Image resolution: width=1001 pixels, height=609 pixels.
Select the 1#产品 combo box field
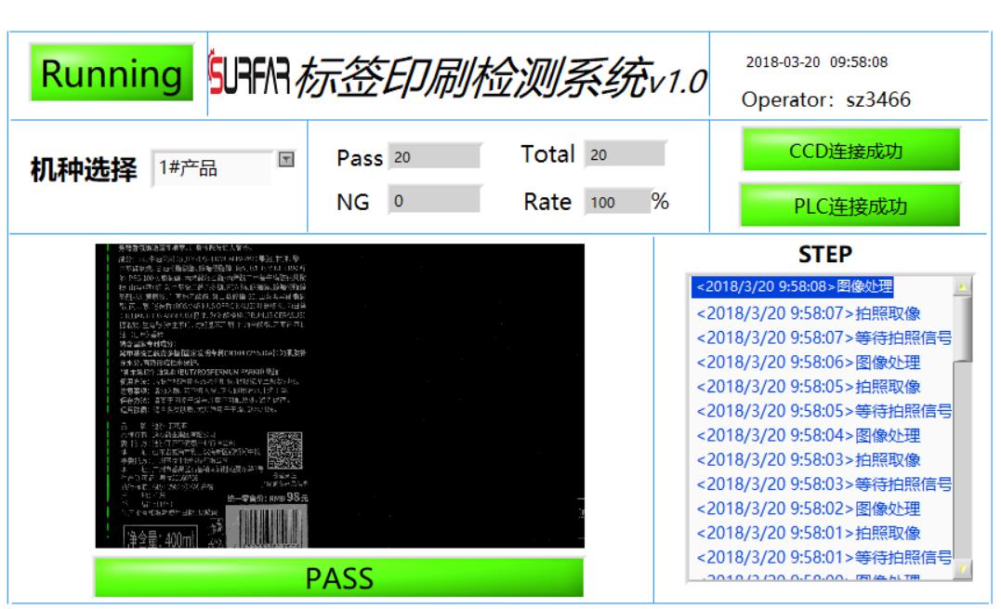(213, 168)
